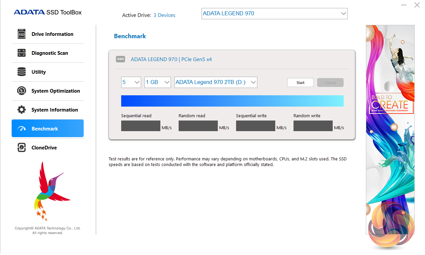Open the Diagnostic Scan page

[48, 53]
